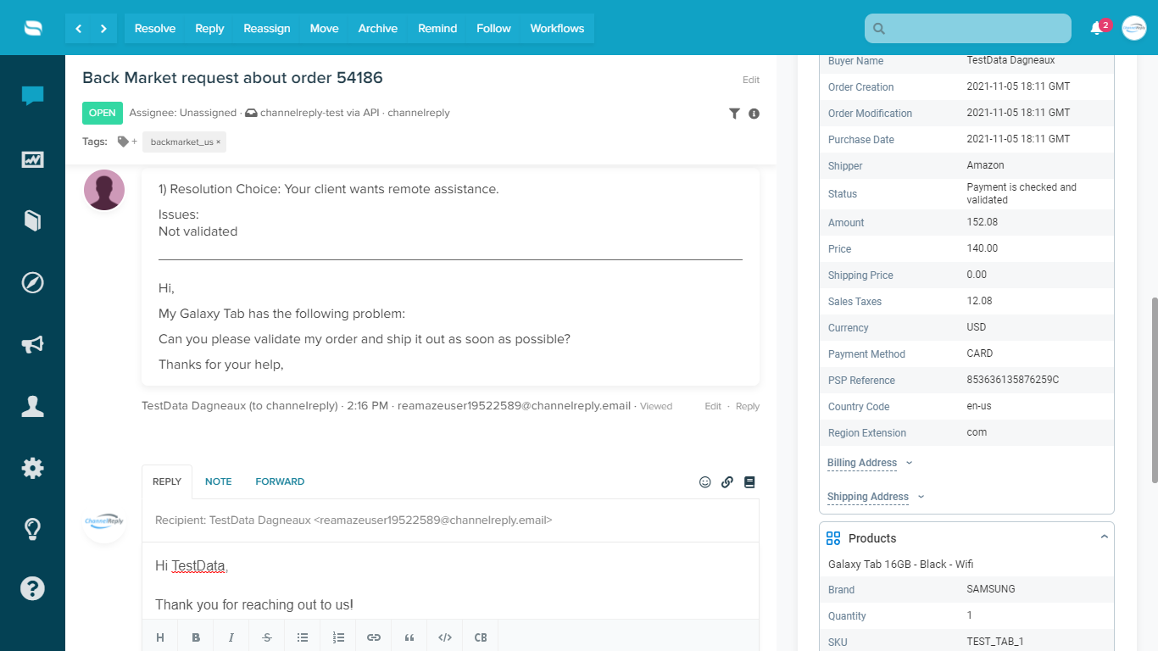The height and width of the screenshot is (651, 1158).
Task: Insert emoji with smiley icon
Action: tap(704, 481)
